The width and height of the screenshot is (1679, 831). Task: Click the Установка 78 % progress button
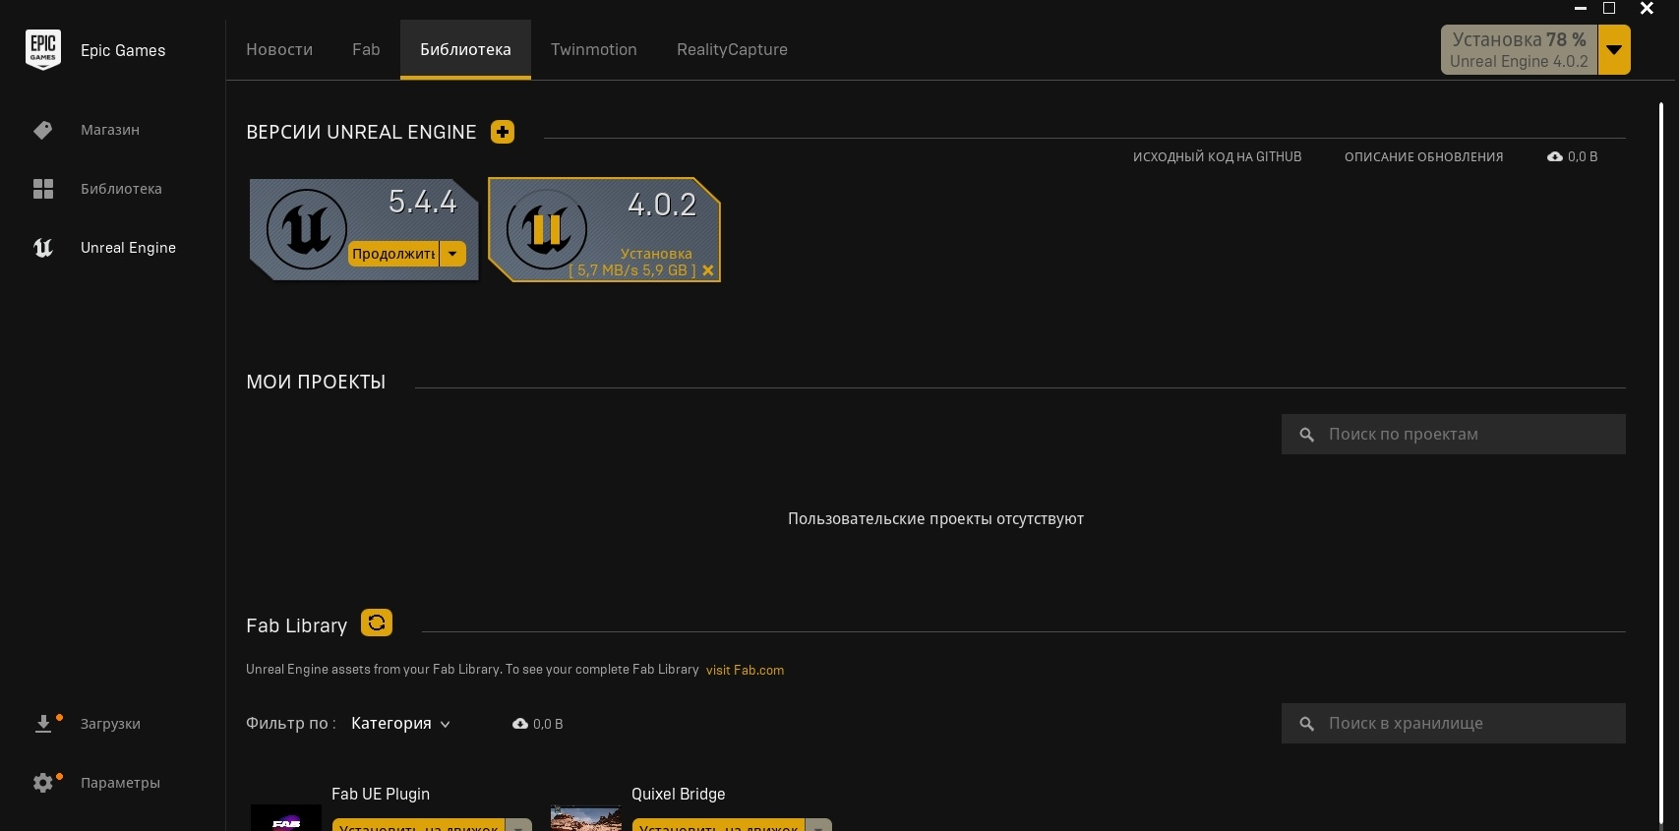coord(1519,50)
